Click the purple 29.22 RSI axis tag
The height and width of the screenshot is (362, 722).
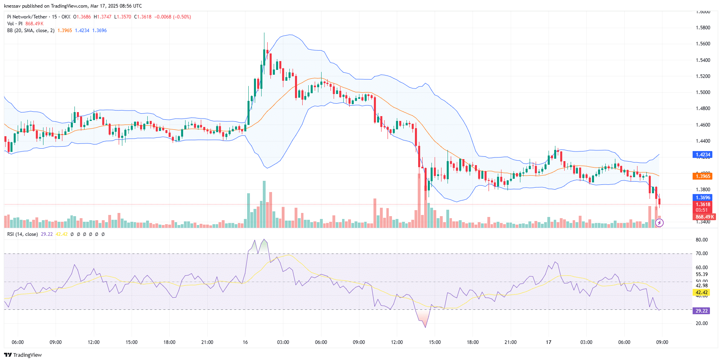click(701, 311)
